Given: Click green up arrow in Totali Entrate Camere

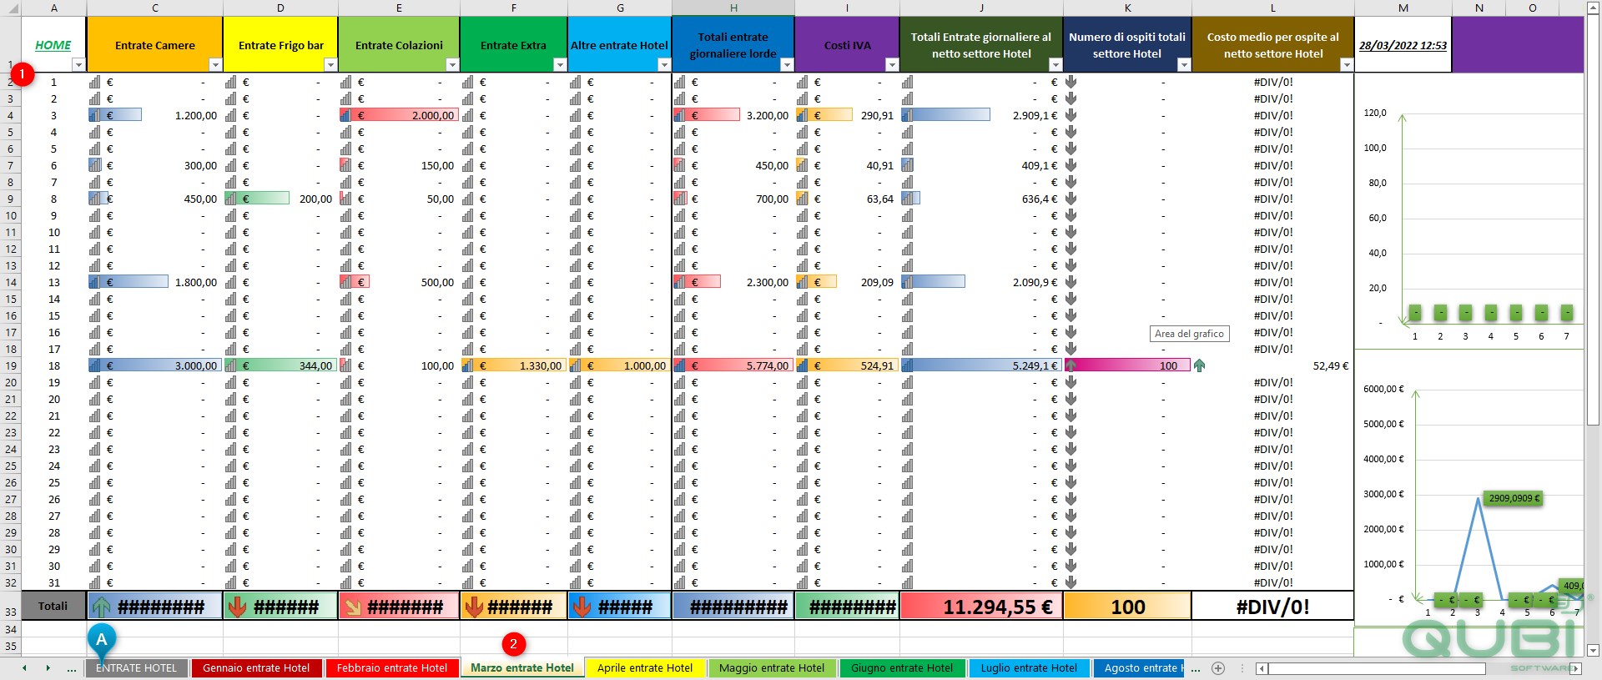Looking at the screenshot, I should pyautogui.click(x=101, y=607).
